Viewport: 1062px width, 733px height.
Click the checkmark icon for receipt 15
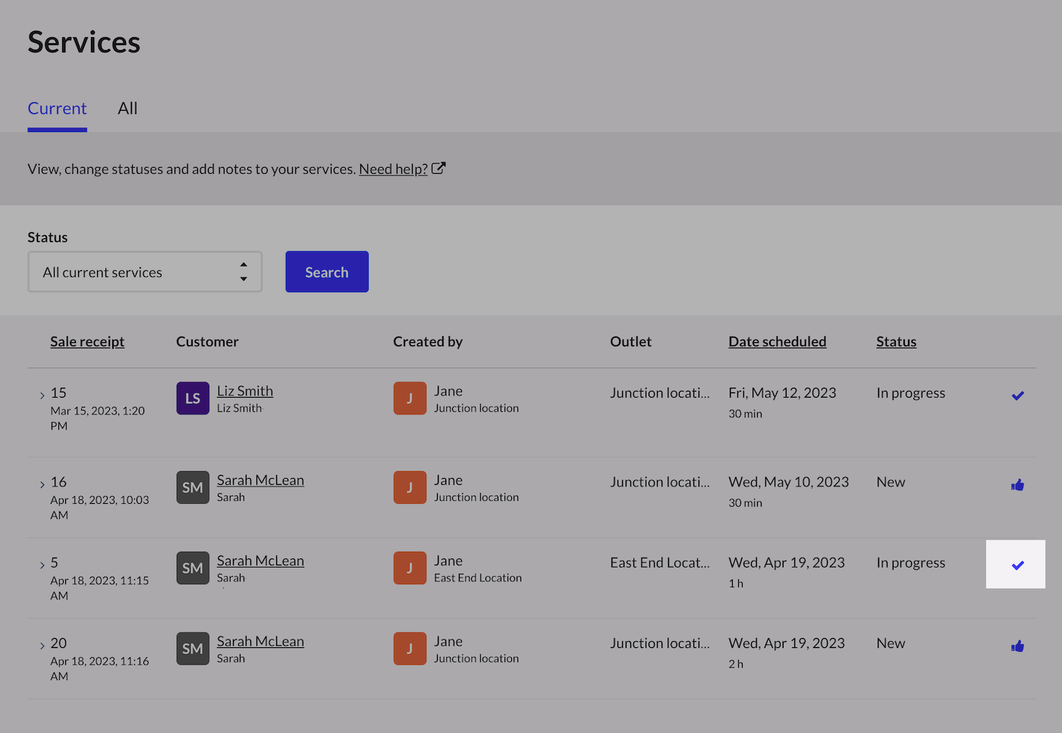tap(1017, 395)
